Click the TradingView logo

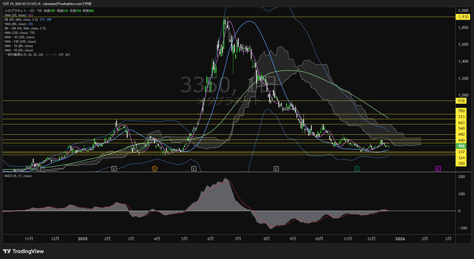click(x=24, y=251)
